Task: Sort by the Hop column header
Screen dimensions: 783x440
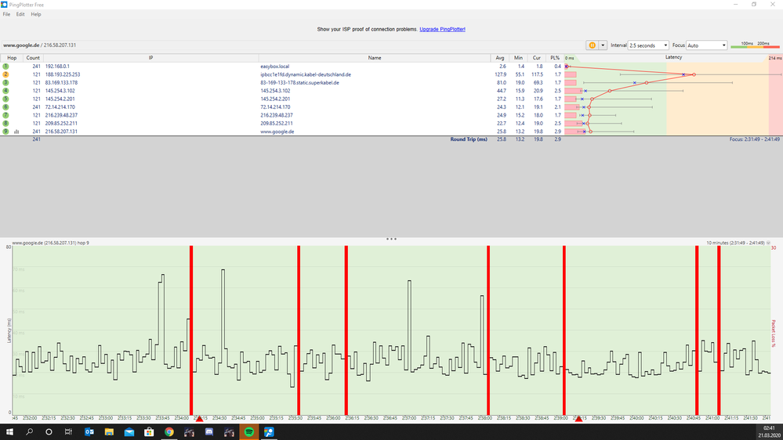Action: (12, 58)
